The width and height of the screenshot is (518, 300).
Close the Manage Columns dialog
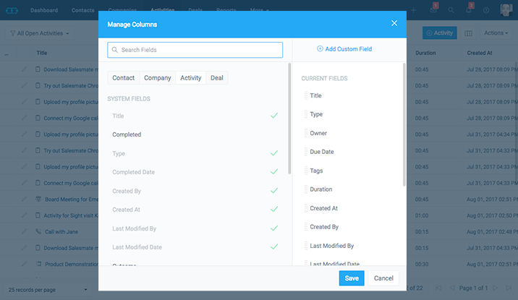click(394, 23)
